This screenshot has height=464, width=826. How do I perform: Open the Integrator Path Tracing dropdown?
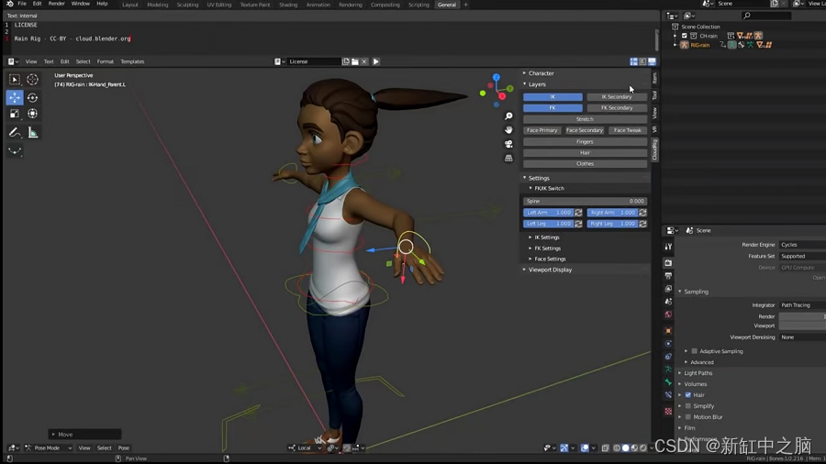(x=802, y=305)
